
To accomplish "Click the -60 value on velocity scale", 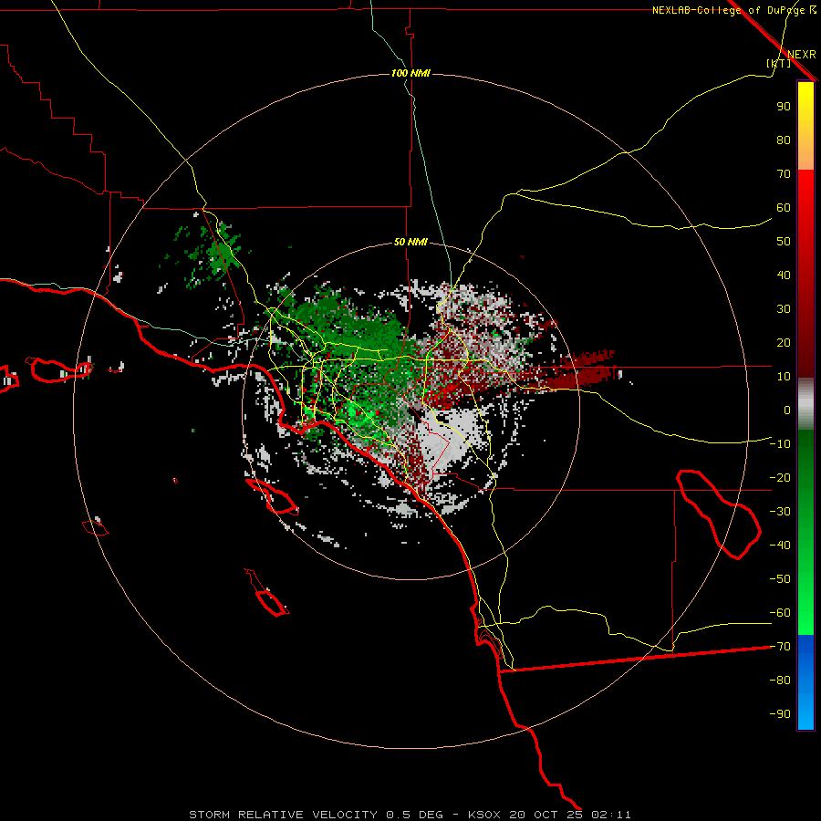I will (780, 613).
